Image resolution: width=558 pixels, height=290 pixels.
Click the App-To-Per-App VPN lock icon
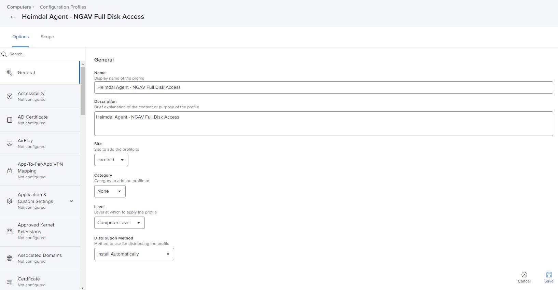pos(10,170)
